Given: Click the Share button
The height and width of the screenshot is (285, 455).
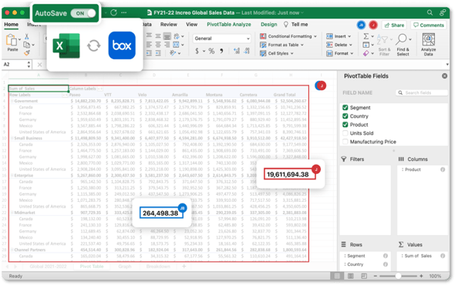Looking at the screenshot, I should tap(394, 25).
